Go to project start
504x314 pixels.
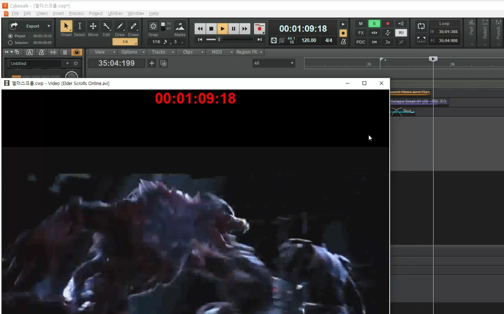200,40
